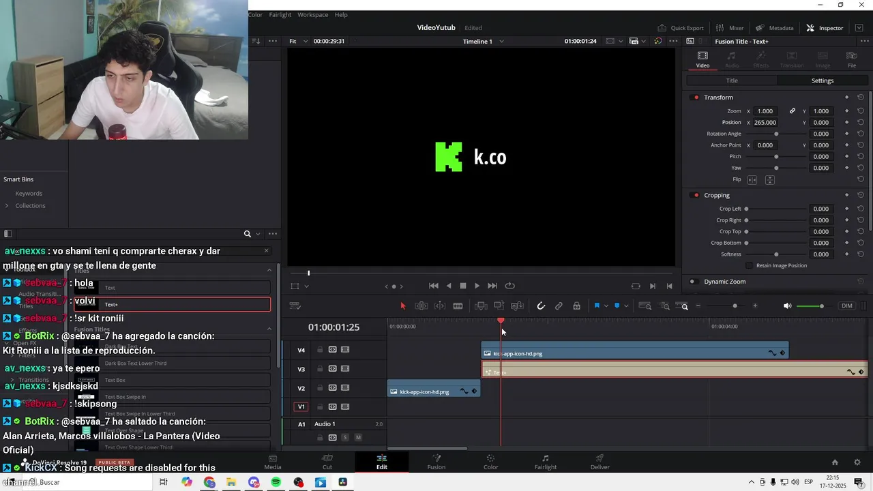Viewport: 873px width, 491px height.
Task: Open the Mixer panel
Action: [730, 28]
